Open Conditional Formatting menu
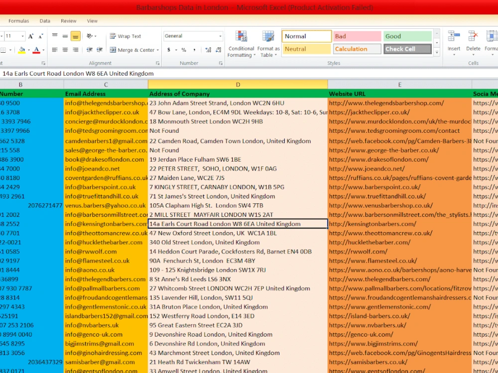Image resolution: width=498 pixels, height=373 pixels. [242, 44]
